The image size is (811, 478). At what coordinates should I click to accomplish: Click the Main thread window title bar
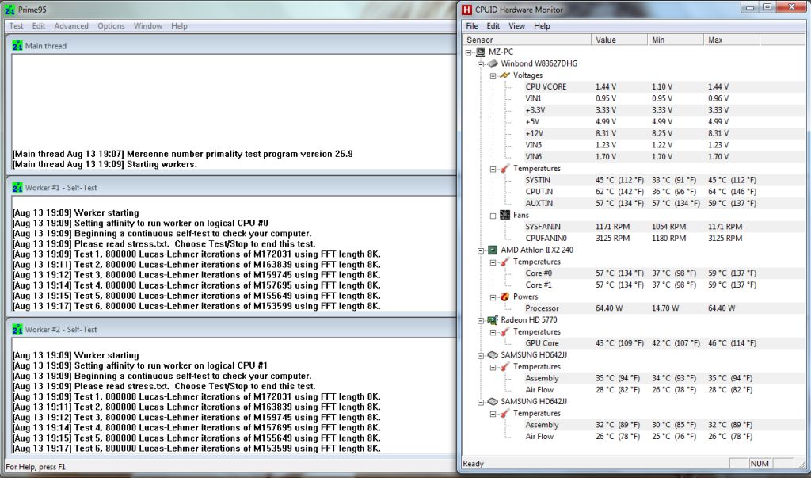[231, 45]
